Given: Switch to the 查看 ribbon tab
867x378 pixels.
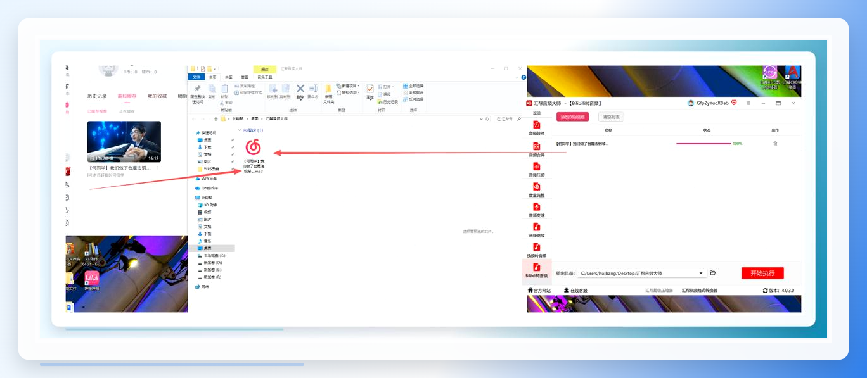Looking at the screenshot, I should point(245,77).
